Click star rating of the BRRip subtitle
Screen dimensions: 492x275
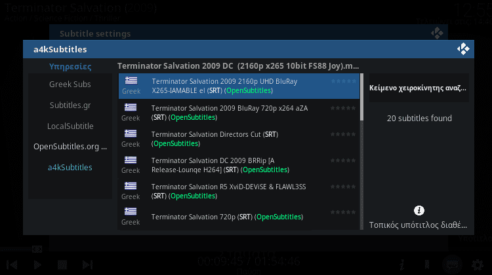(x=343, y=160)
